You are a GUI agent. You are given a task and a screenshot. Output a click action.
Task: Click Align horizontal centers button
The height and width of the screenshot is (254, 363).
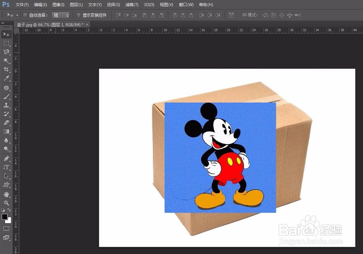153,15
